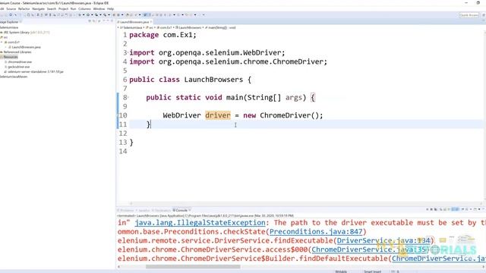
Task: Click the LaunchBrowsers breadcrumb segment
Action: (x=189, y=27)
